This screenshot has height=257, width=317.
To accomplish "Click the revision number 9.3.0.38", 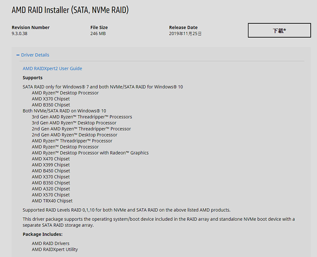I will pyautogui.click(x=19, y=34).
